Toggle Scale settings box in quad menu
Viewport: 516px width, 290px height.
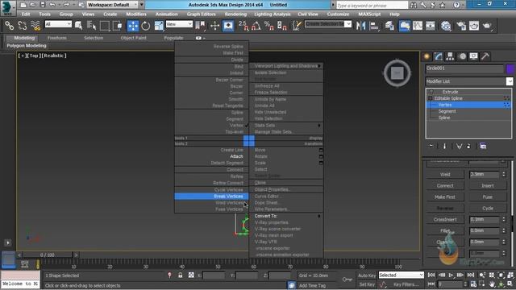click(x=321, y=163)
